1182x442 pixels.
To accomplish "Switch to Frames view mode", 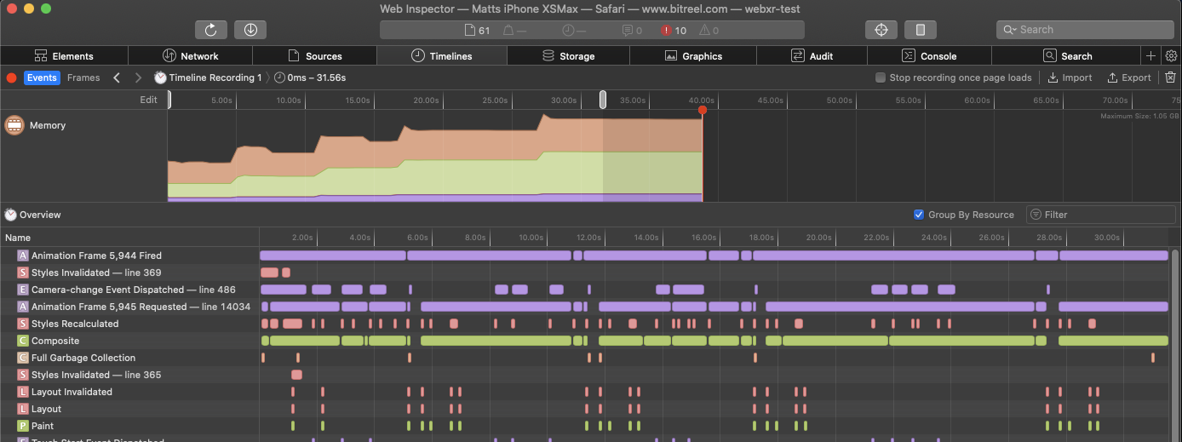I will click(x=83, y=77).
